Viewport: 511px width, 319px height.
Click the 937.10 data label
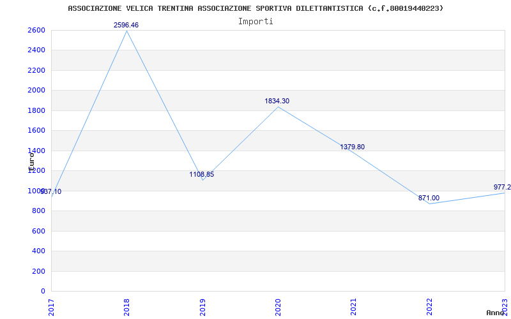tap(51, 192)
